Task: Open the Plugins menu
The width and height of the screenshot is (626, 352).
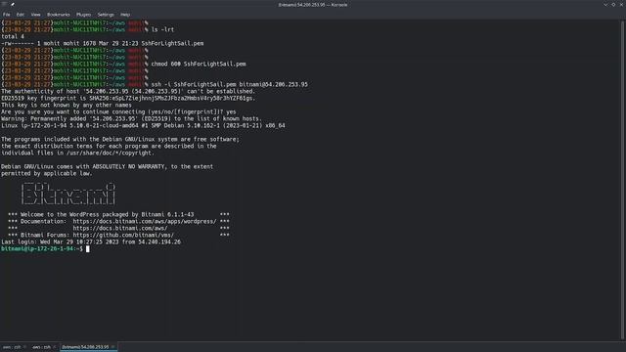Action: [83, 15]
